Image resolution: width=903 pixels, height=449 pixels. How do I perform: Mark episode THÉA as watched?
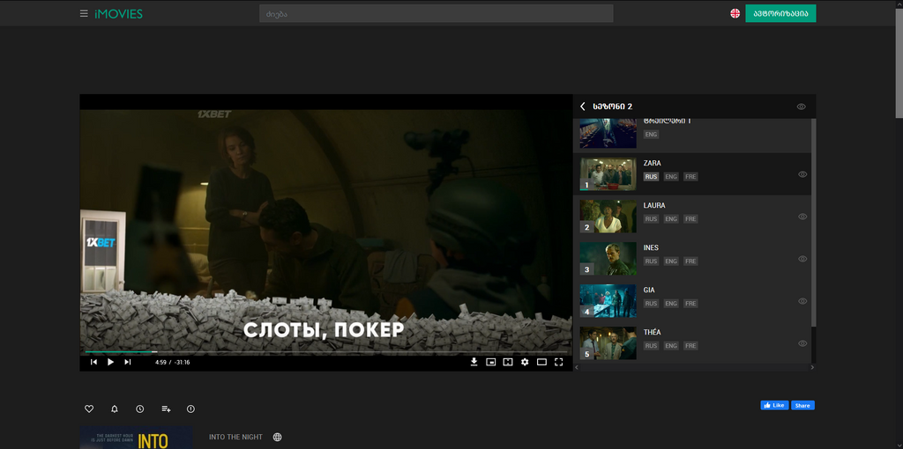pos(802,343)
